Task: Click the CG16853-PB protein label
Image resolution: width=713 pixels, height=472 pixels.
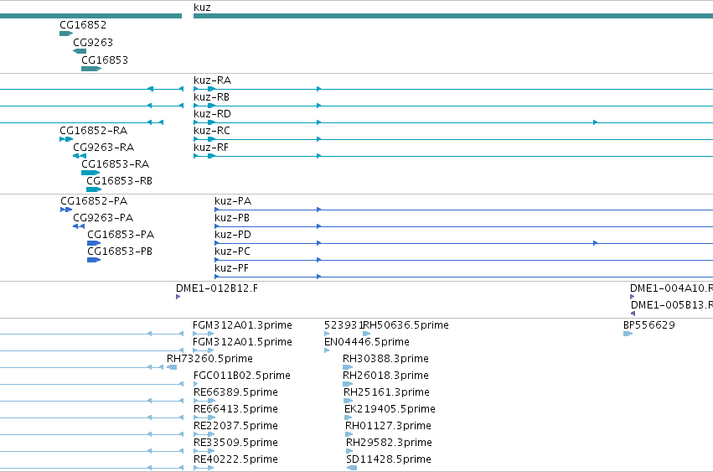Action: click(120, 252)
